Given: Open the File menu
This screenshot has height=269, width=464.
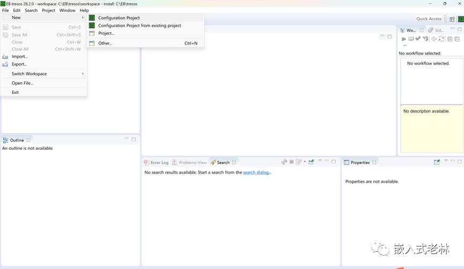Looking at the screenshot, I should [x=5, y=10].
